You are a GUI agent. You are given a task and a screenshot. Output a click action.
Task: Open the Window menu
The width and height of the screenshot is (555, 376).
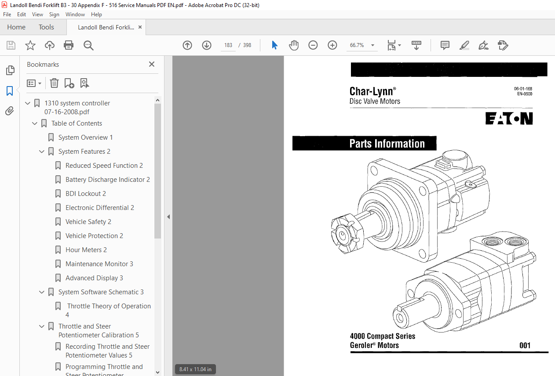pyautogui.click(x=75, y=14)
